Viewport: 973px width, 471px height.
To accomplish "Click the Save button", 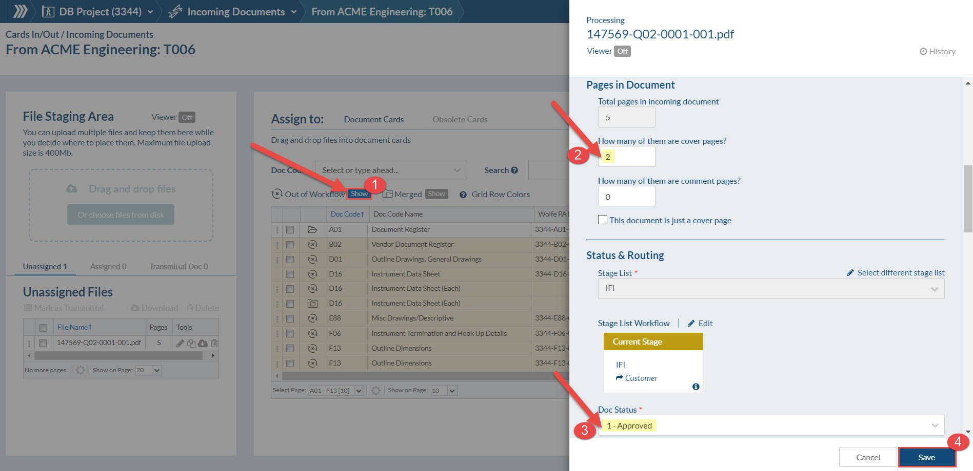I will [x=927, y=457].
